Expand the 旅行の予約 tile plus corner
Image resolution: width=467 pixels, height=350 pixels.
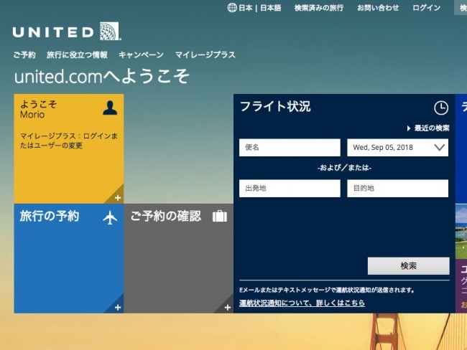(118, 308)
